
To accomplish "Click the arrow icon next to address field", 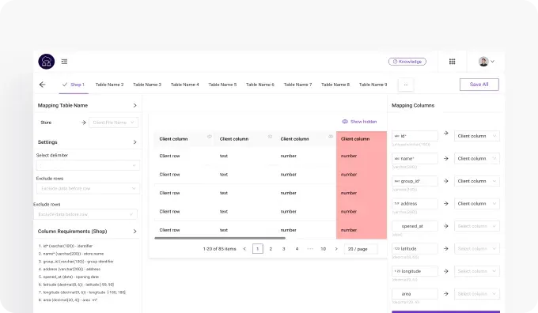I will (x=445, y=204).
